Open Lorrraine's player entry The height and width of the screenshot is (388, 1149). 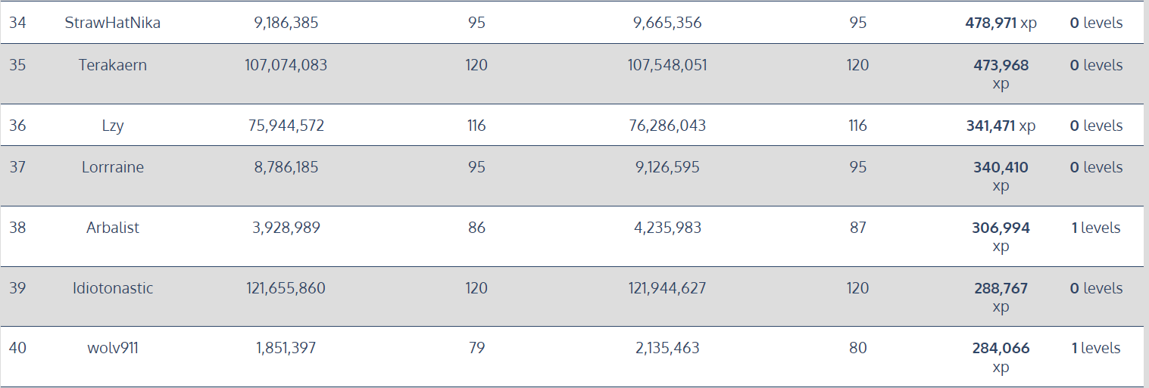113,167
